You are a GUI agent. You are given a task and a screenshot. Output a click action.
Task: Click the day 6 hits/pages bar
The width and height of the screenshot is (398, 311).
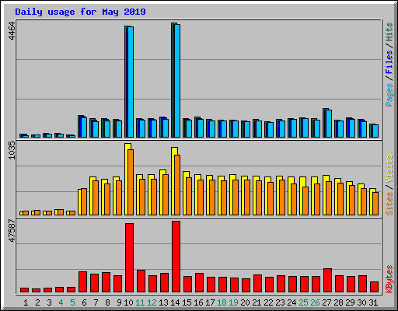82,127
